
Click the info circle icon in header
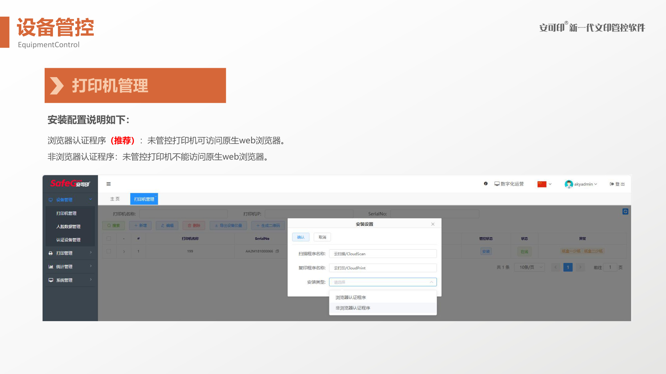(486, 184)
